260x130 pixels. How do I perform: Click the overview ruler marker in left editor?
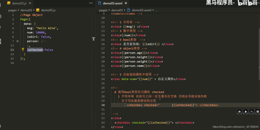pyautogui.click(x=94, y=39)
